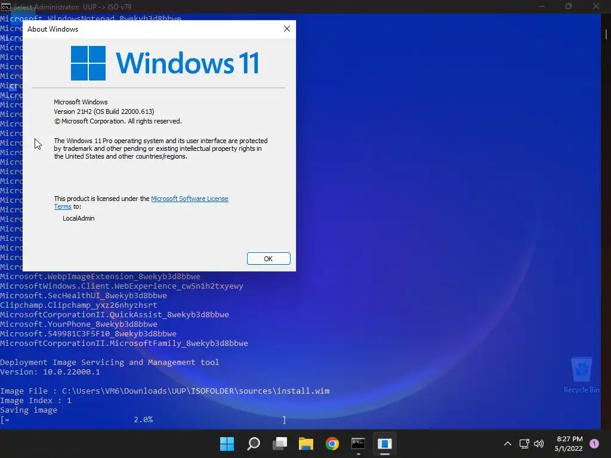Select Recycle Bin desktop icon
This screenshot has width=611, height=458.
point(581,375)
